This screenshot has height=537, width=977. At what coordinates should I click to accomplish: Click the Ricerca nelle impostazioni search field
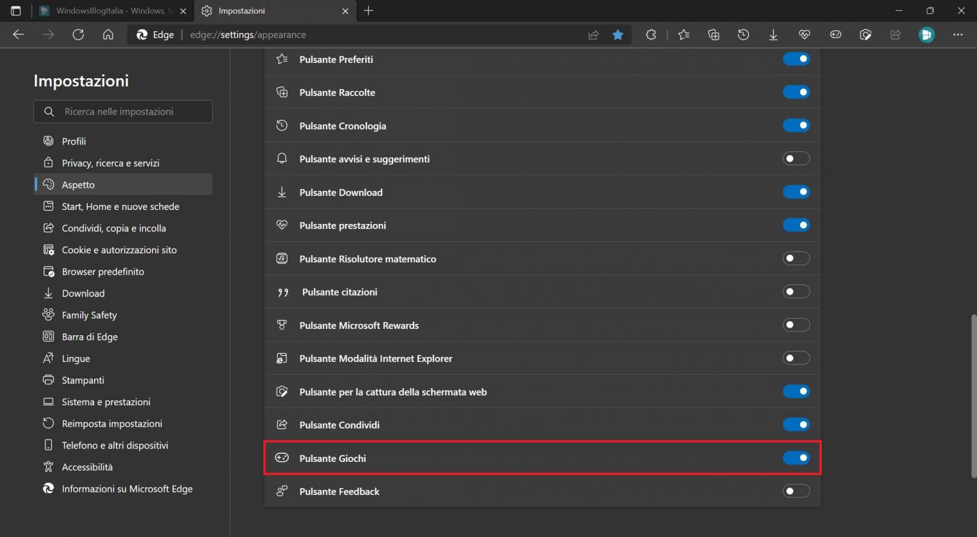pos(123,111)
